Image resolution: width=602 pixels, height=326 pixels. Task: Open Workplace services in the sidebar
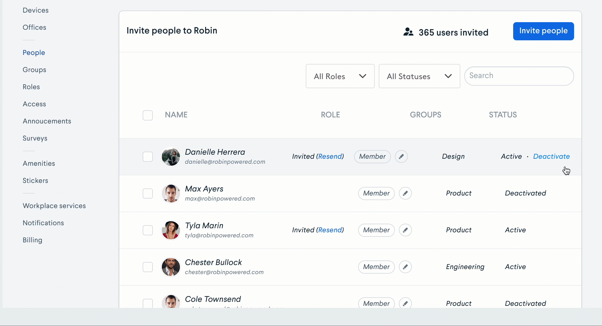(x=54, y=206)
